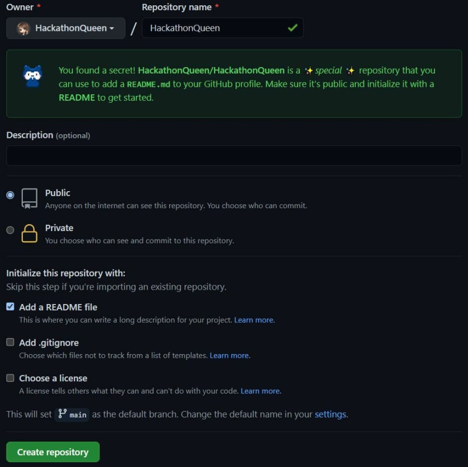Click the Repository name input field
The width and height of the screenshot is (468, 467).
tap(223, 28)
